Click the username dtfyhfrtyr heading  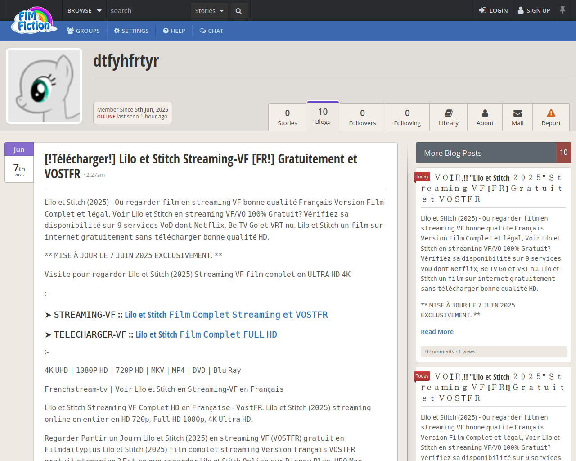[126, 60]
